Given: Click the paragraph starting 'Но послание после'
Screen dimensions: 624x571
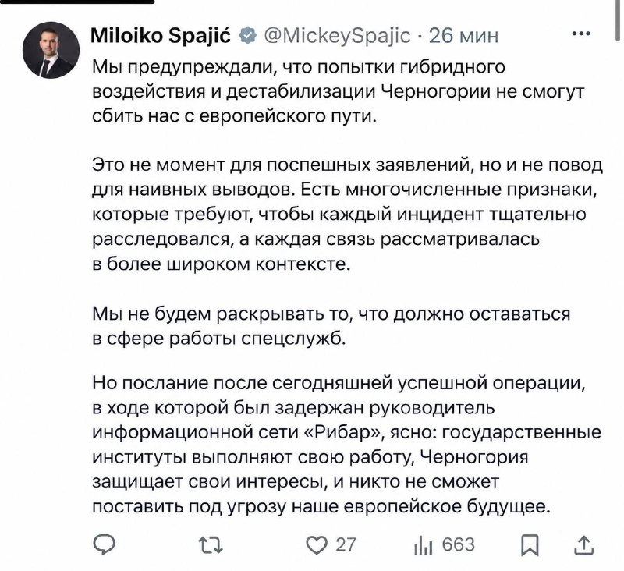Looking at the screenshot, I should point(346,445).
